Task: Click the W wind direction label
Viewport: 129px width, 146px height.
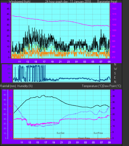Action: point(115,69)
